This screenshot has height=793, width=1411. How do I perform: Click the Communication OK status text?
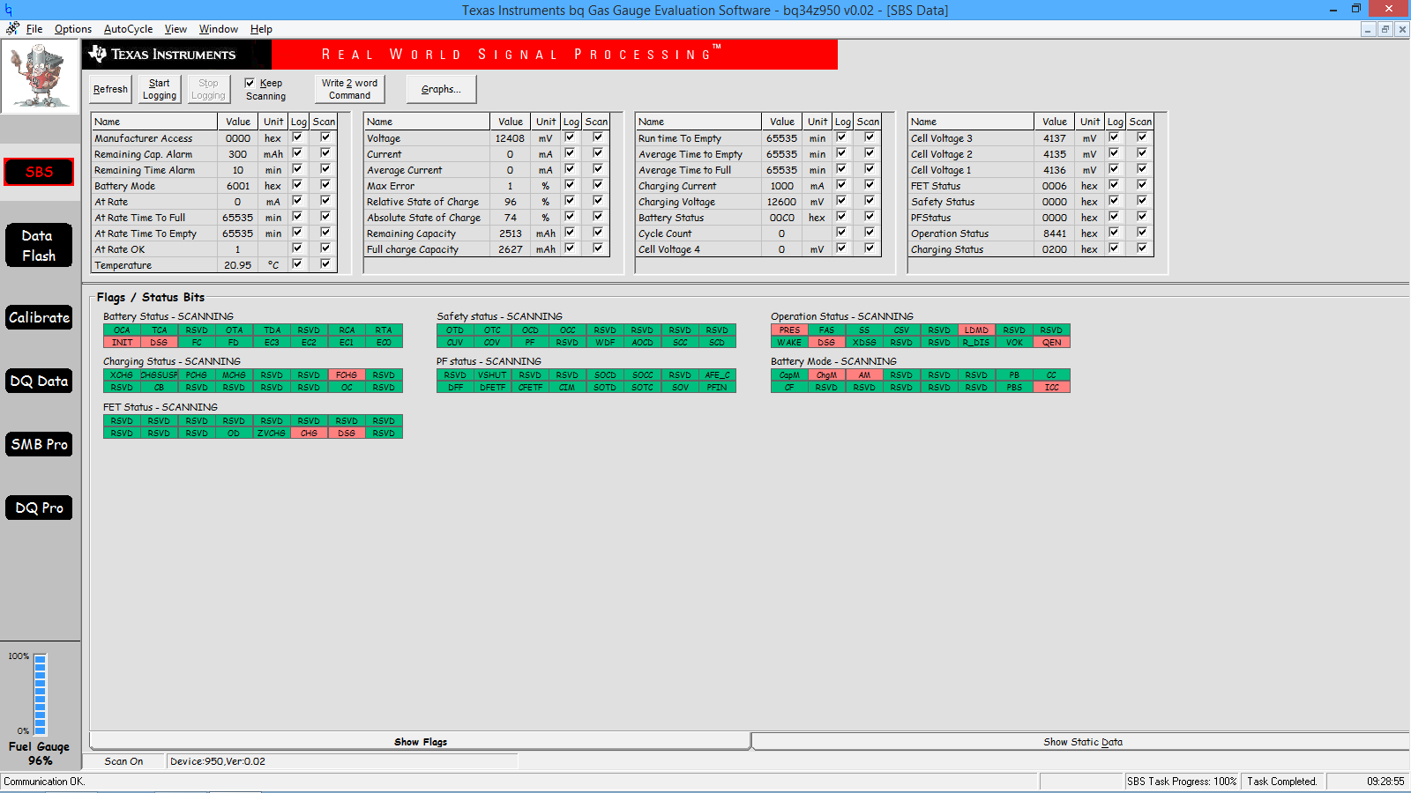click(x=44, y=782)
